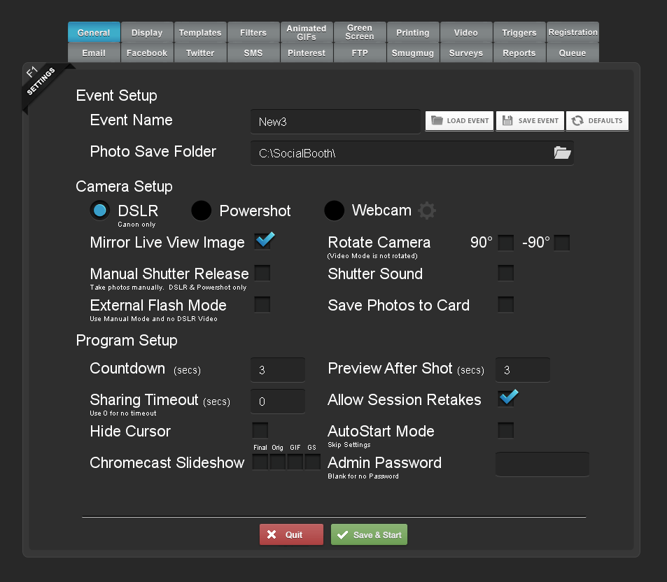Uncheck Mirror Live View Image
The width and height of the screenshot is (667, 582).
click(263, 242)
